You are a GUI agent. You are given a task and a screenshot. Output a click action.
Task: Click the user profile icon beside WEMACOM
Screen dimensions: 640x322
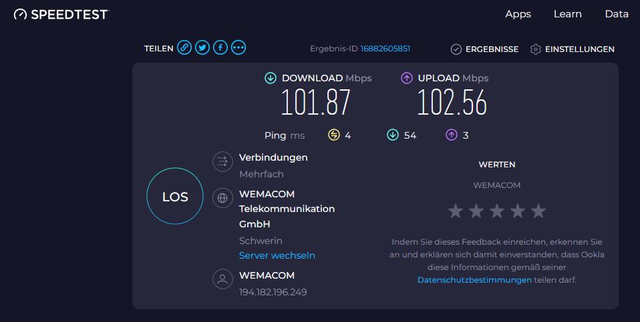[x=222, y=279]
